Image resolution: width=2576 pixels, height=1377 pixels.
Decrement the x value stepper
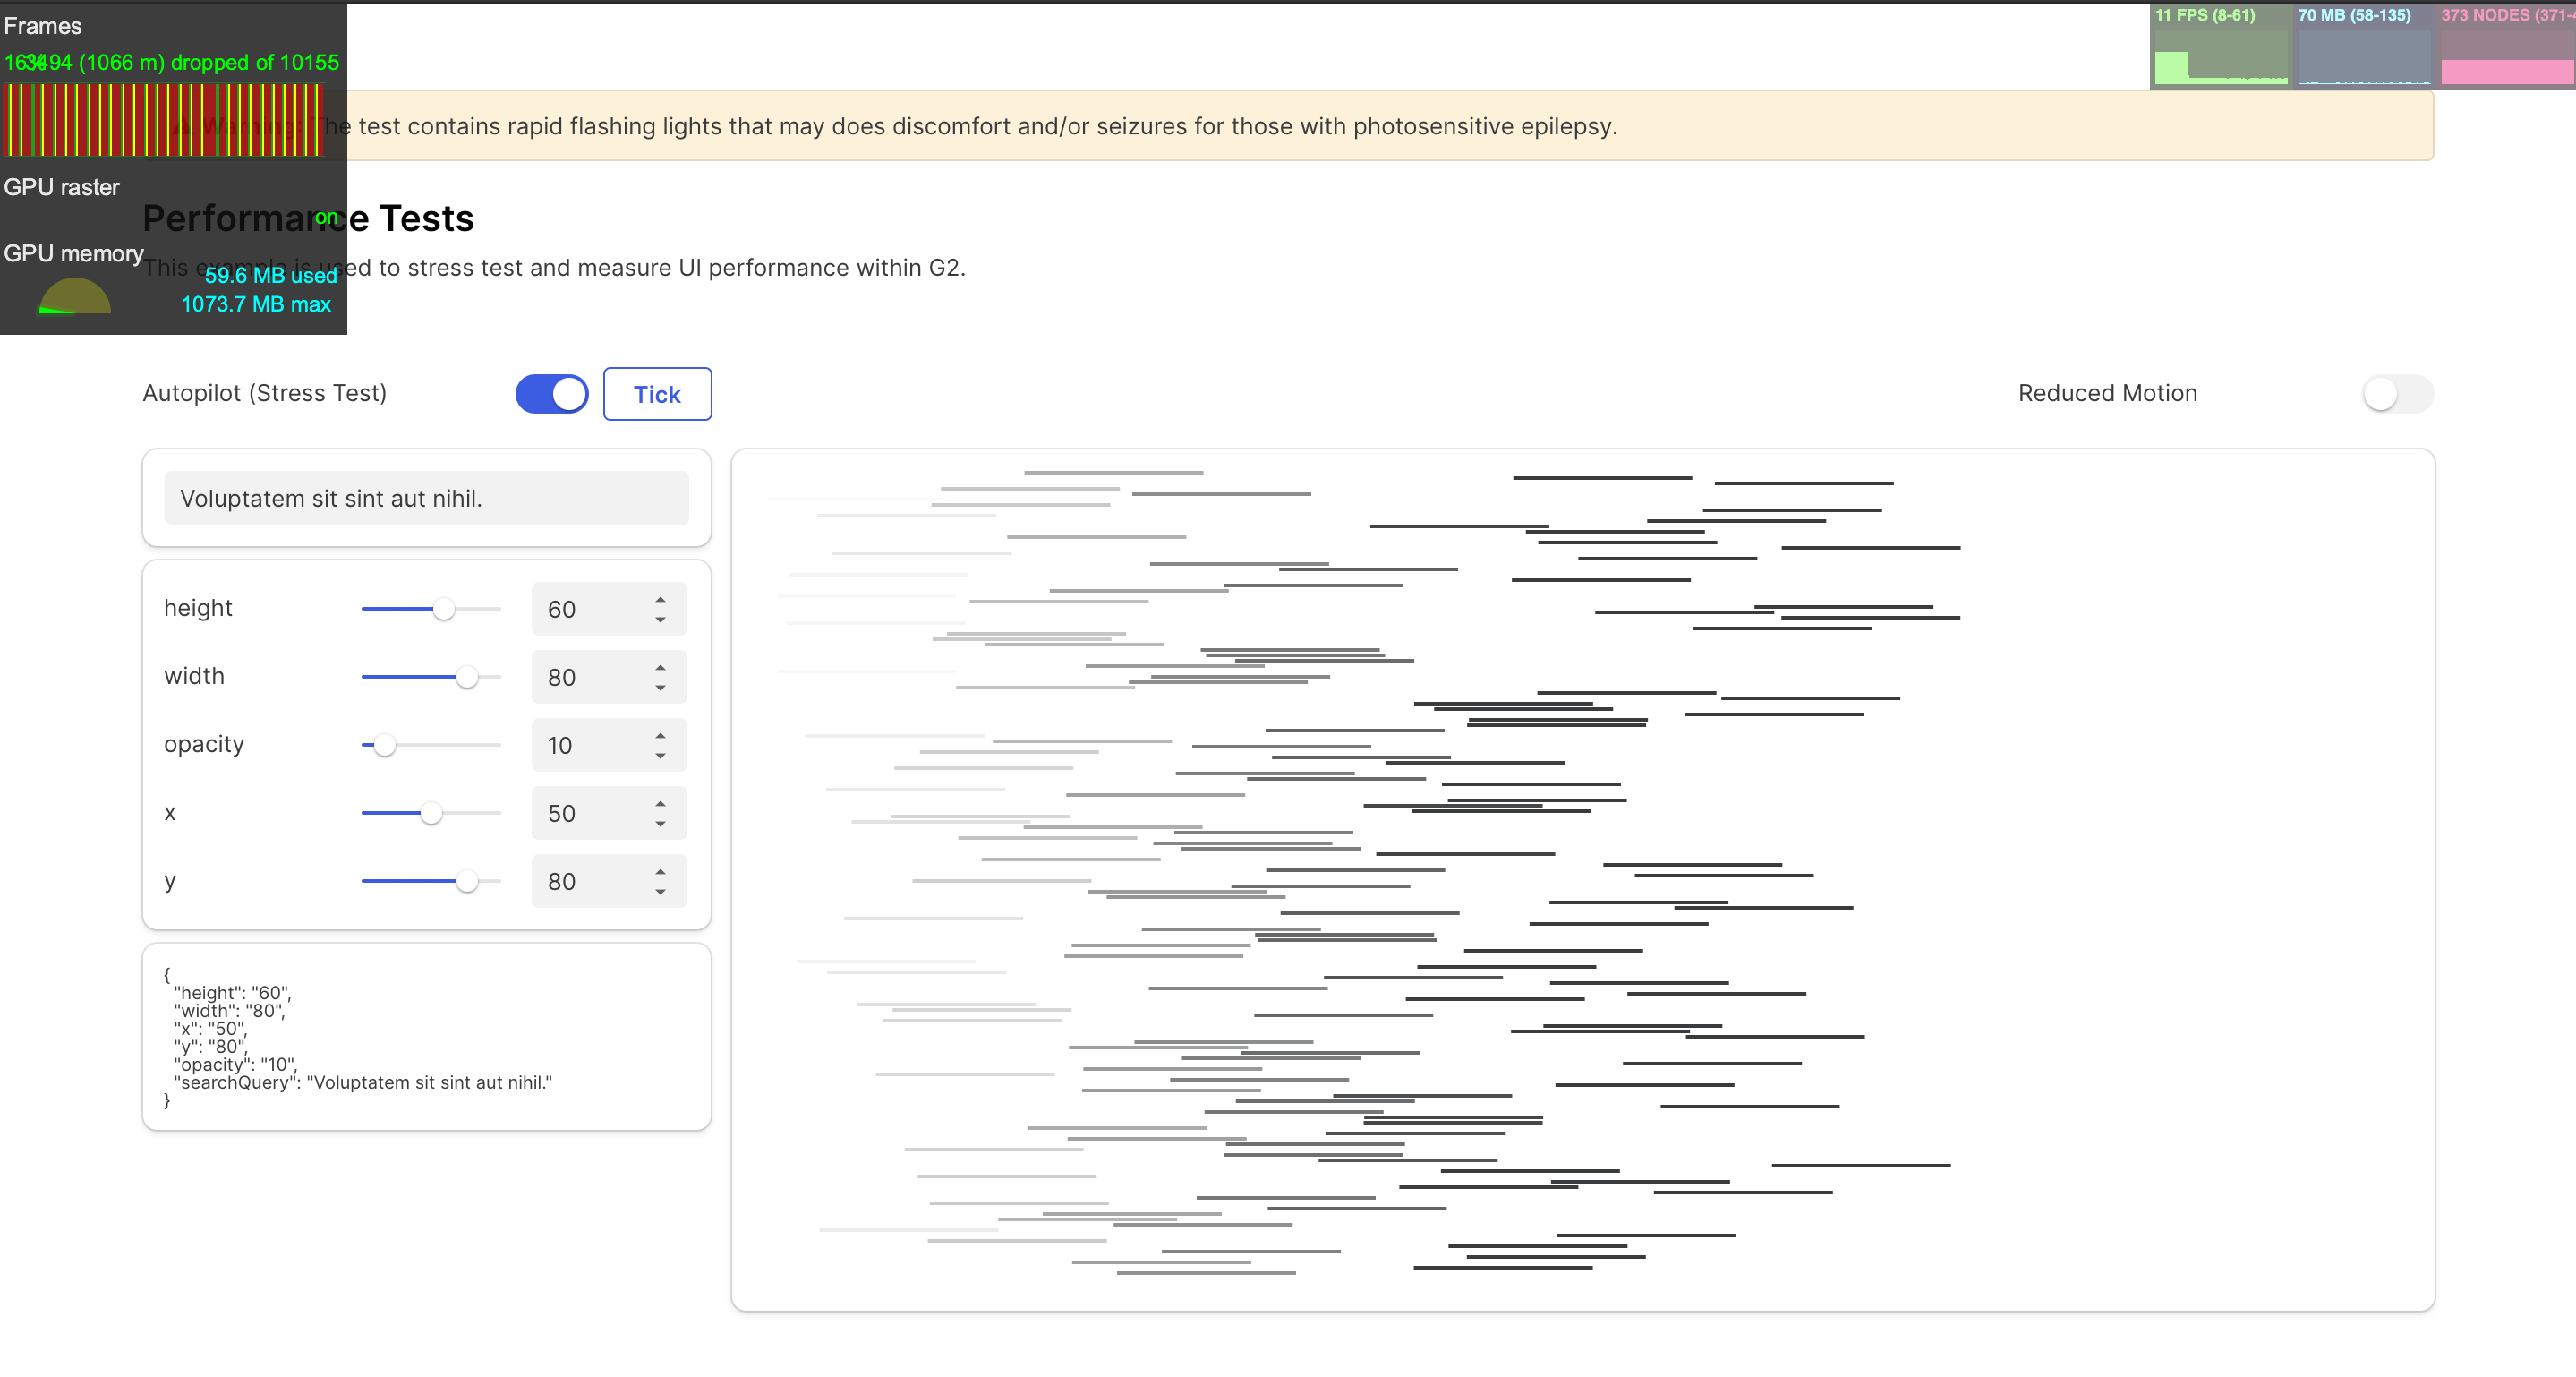(659, 823)
